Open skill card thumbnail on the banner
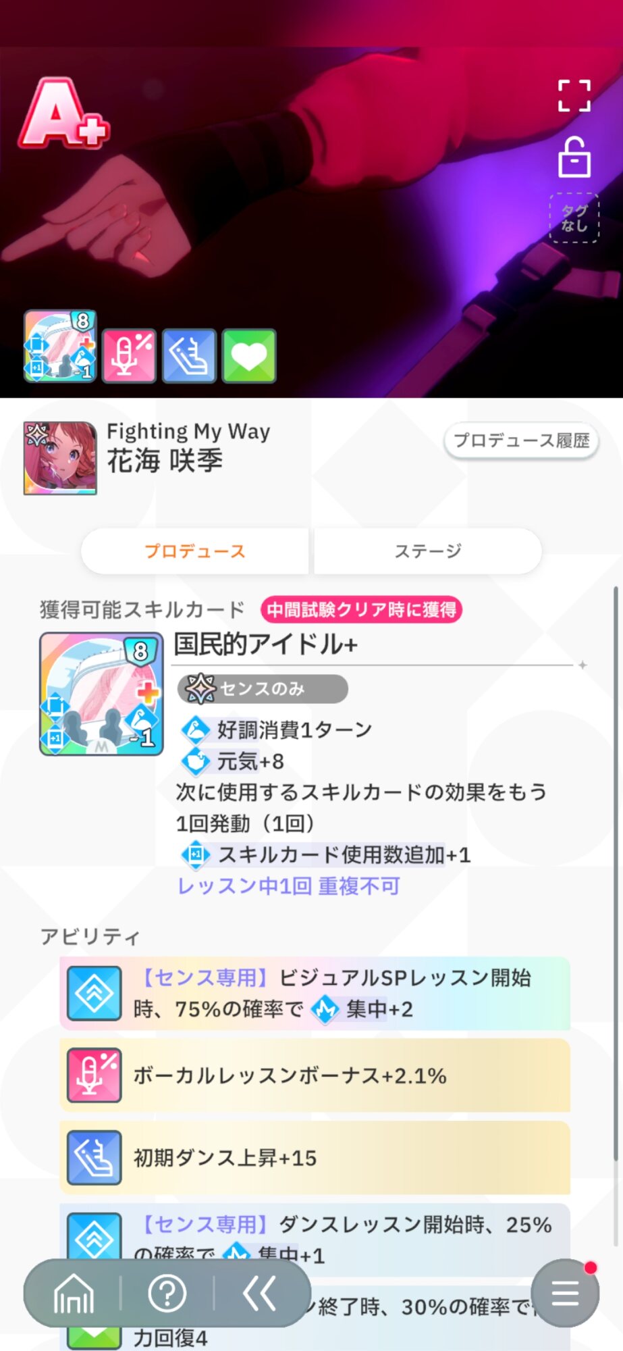 pyautogui.click(x=60, y=347)
